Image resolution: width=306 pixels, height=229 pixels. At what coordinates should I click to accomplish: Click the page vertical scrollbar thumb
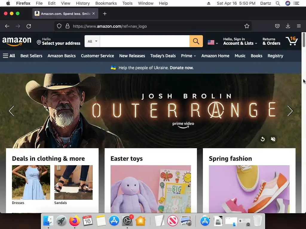(304, 40)
